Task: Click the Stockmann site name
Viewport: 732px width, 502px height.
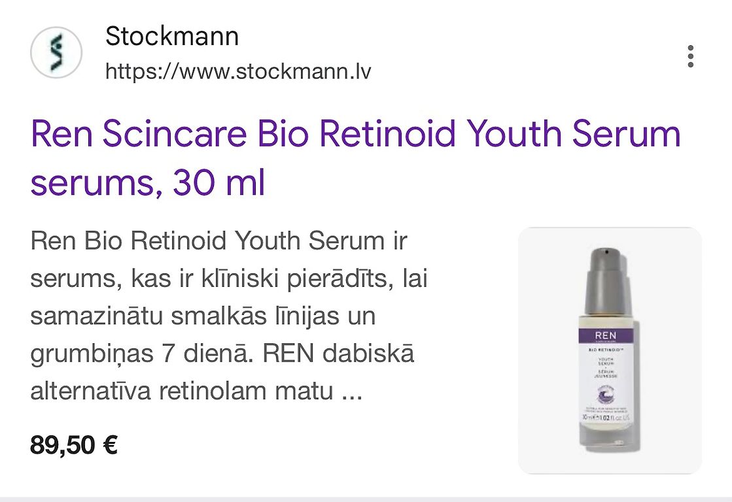Action: [172, 37]
